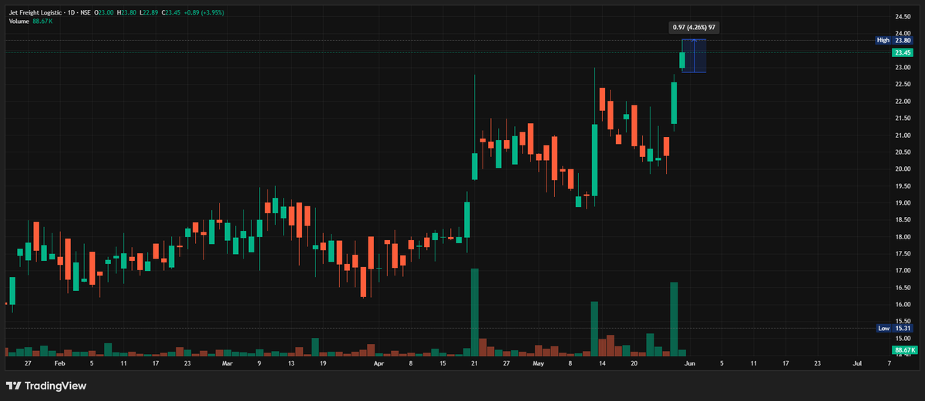Screen dimensions: 925x401
Task: Click date 13 on the time axis
Action: tap(291, 362)
